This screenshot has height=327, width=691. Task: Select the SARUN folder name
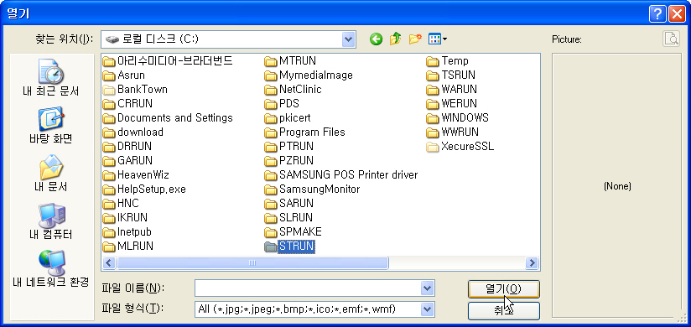click(x=296, y=203)
